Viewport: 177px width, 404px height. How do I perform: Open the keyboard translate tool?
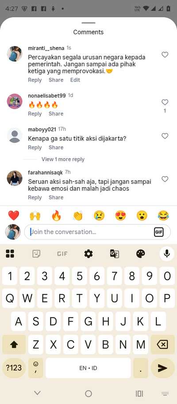point(115,254)
